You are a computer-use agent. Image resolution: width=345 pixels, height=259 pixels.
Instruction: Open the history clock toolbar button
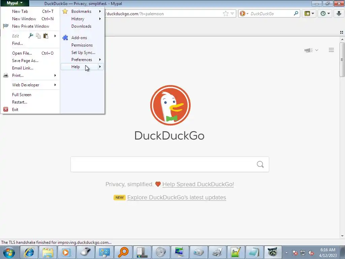pyautogui.click(x=325, y=13)
